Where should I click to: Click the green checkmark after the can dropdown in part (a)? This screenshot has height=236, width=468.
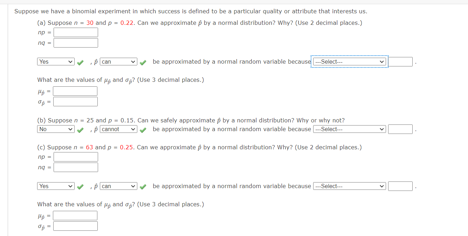(x=143, y=62)
